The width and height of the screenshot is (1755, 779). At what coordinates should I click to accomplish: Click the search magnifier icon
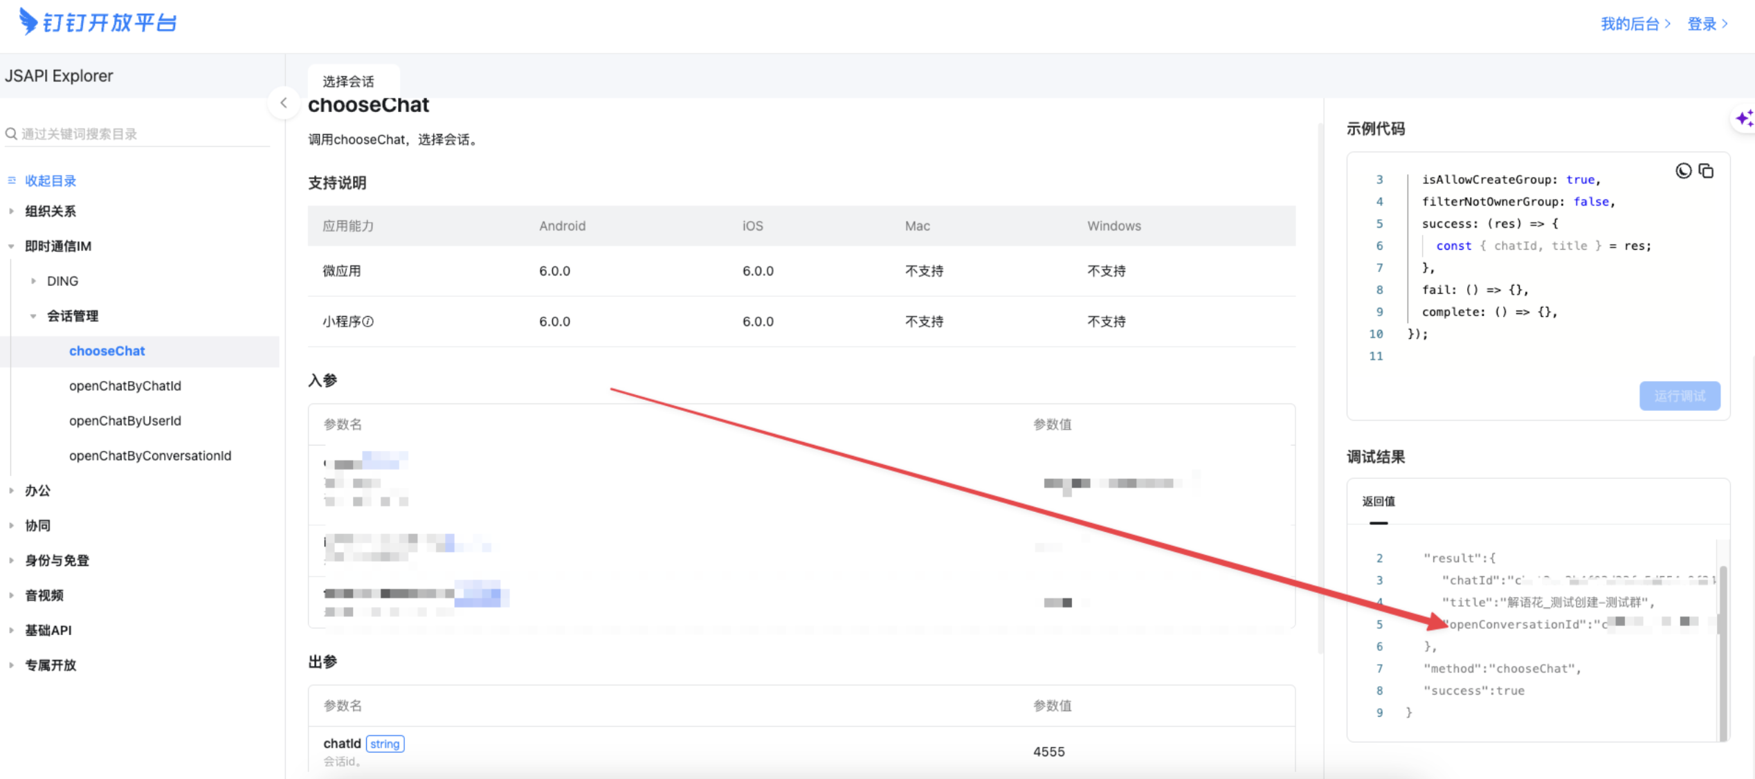(11, 134)
